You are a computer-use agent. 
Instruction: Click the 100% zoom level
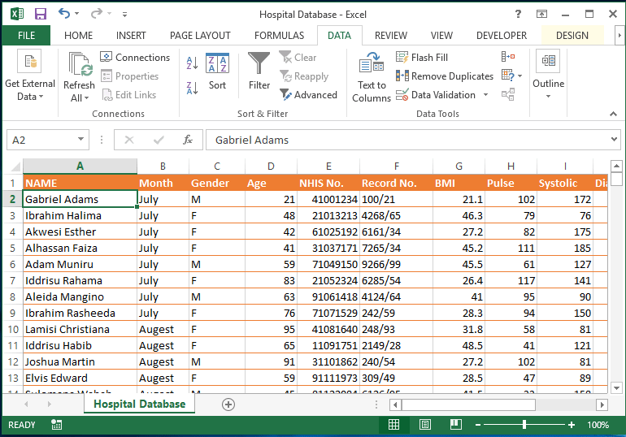598,425
